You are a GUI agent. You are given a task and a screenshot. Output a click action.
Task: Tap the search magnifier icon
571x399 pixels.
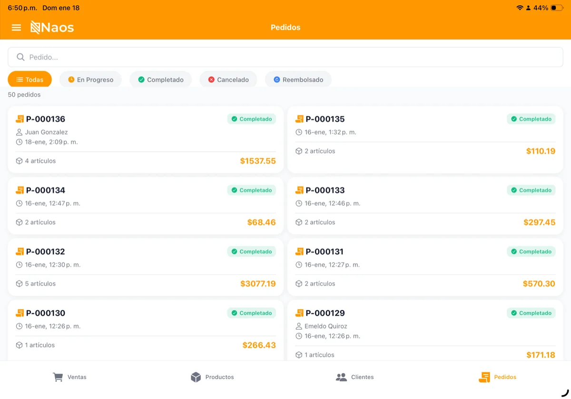(20, 57)
